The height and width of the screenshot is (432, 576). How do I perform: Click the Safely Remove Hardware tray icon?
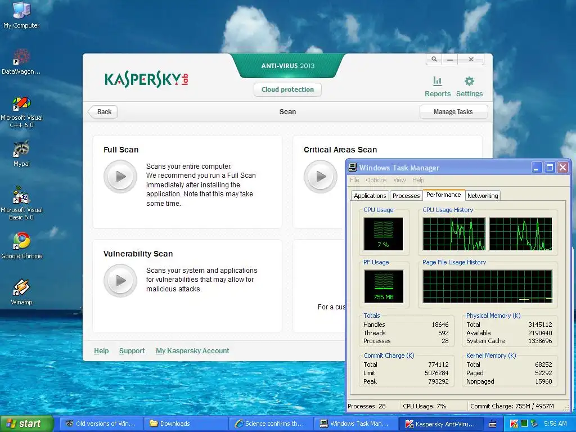[534, 424]
